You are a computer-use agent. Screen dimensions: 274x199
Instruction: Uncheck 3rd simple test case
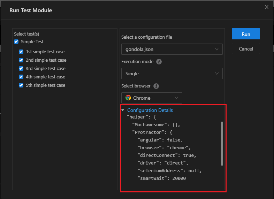[x=21, y=69]
